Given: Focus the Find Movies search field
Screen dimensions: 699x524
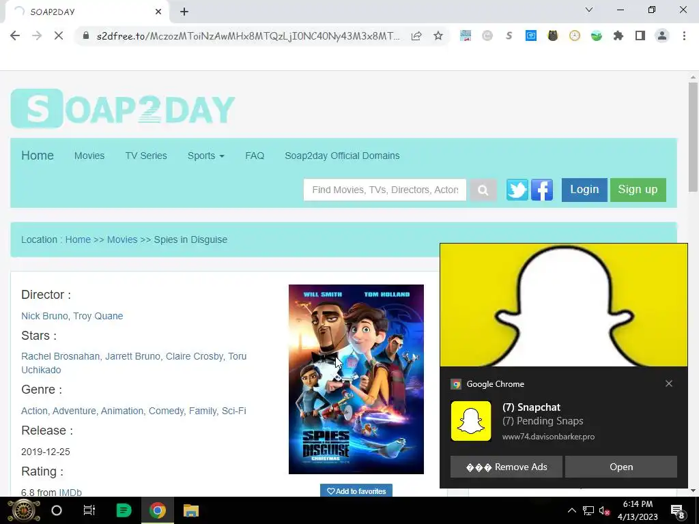Looking at the screenshot, I should 385,190.
